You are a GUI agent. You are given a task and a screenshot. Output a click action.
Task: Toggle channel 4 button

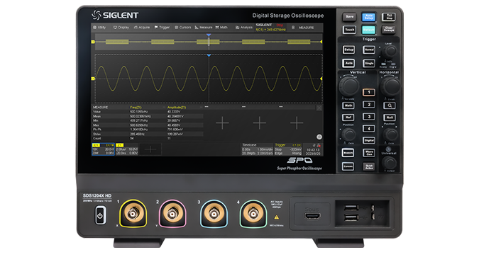tap(369, 129)
